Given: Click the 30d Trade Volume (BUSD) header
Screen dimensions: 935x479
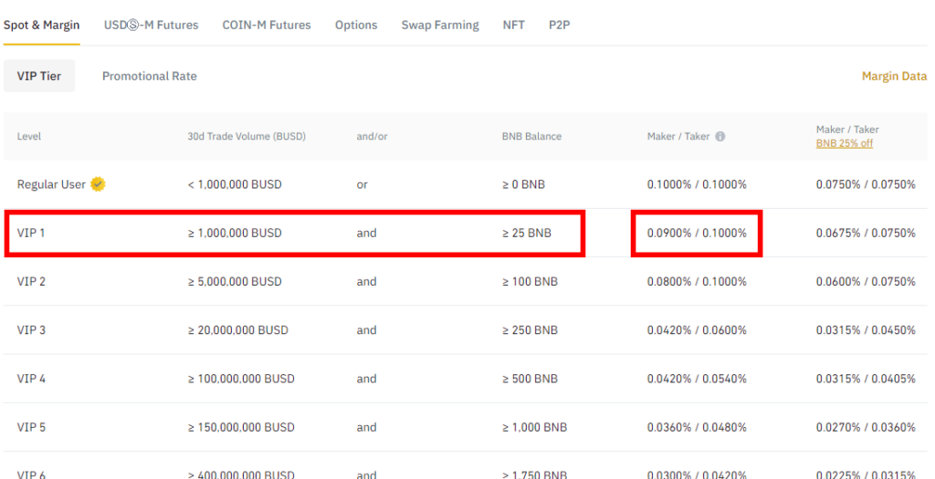Looking at the screenshot, I should tap(247, 137).
